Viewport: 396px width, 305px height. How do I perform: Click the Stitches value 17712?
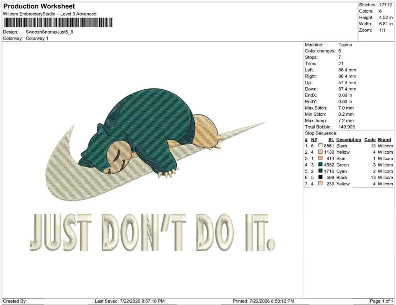pos(385,5)
